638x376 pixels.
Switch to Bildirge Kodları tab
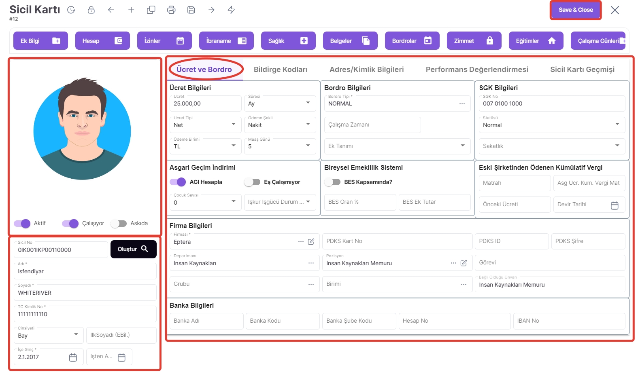[x=280, y=70]
